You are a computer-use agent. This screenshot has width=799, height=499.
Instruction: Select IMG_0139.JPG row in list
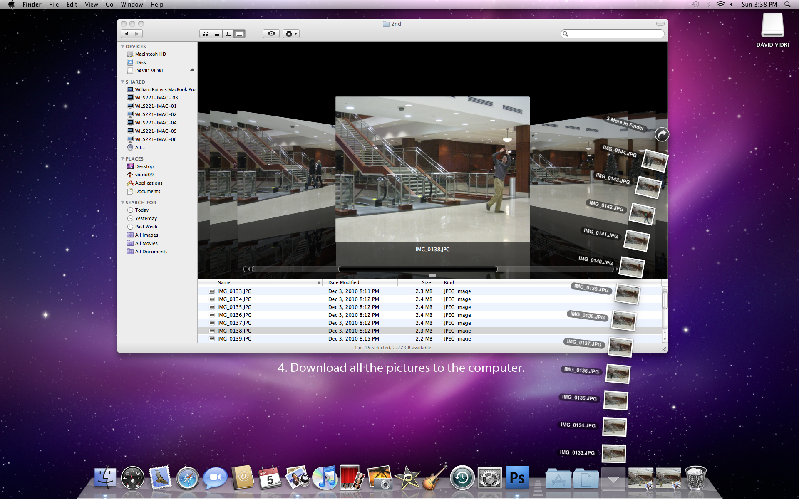(429, 339)
